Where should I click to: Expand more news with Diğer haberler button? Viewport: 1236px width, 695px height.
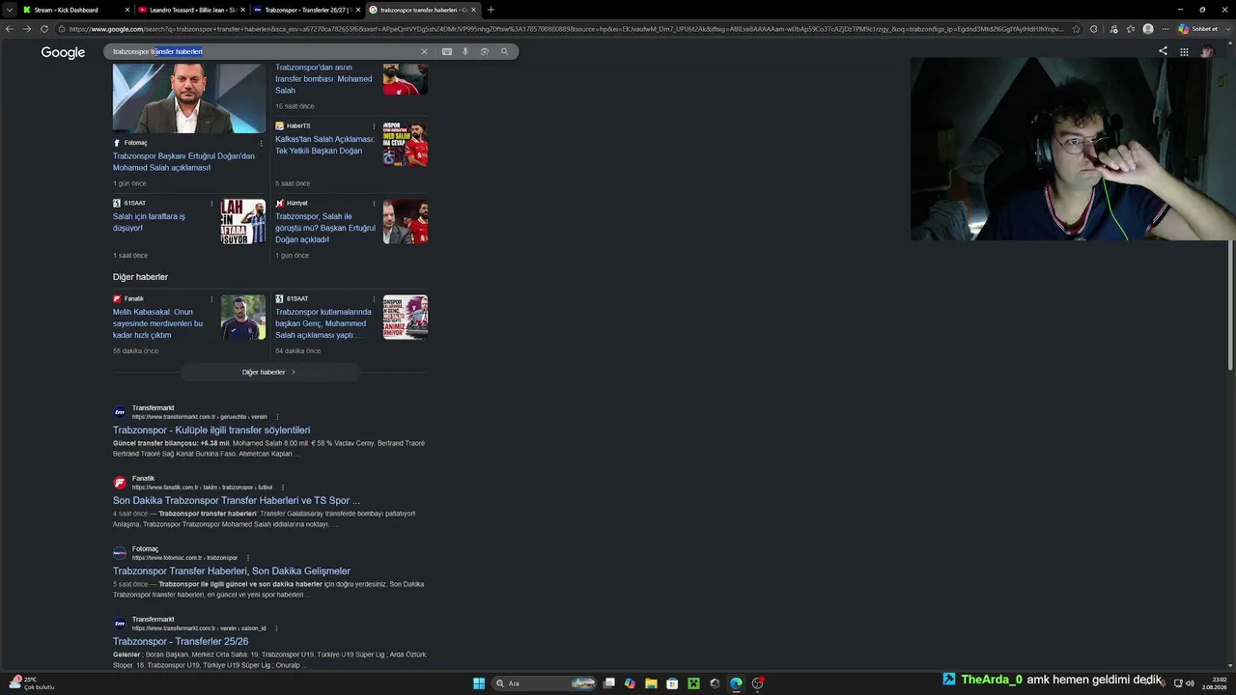(269, 372)
